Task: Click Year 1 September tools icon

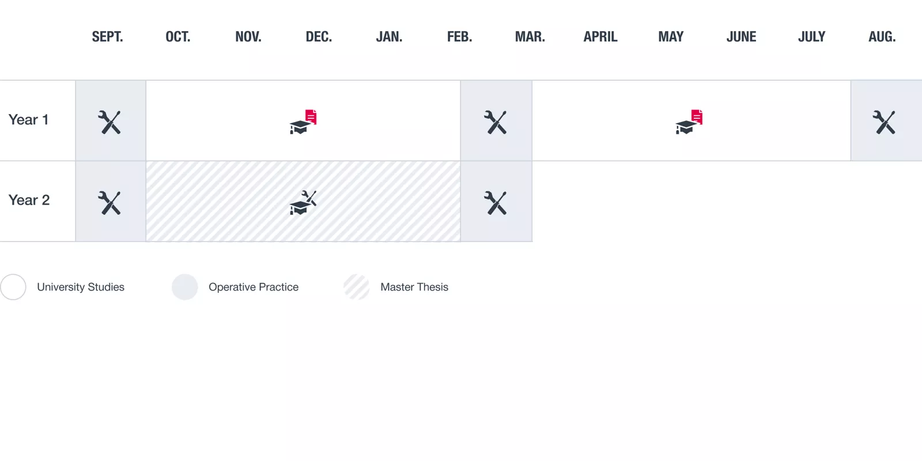Action: pos(109,122)
